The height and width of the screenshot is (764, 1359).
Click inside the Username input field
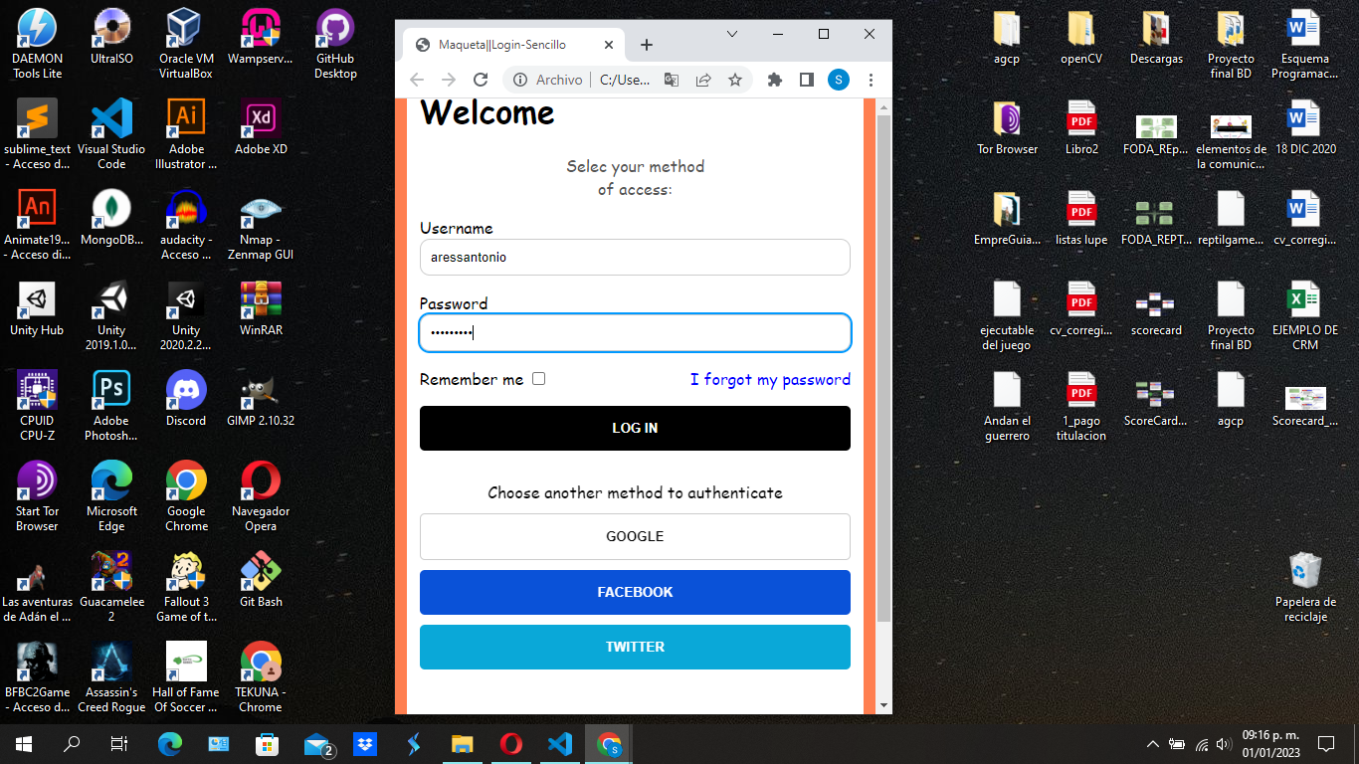coord(634,257)
